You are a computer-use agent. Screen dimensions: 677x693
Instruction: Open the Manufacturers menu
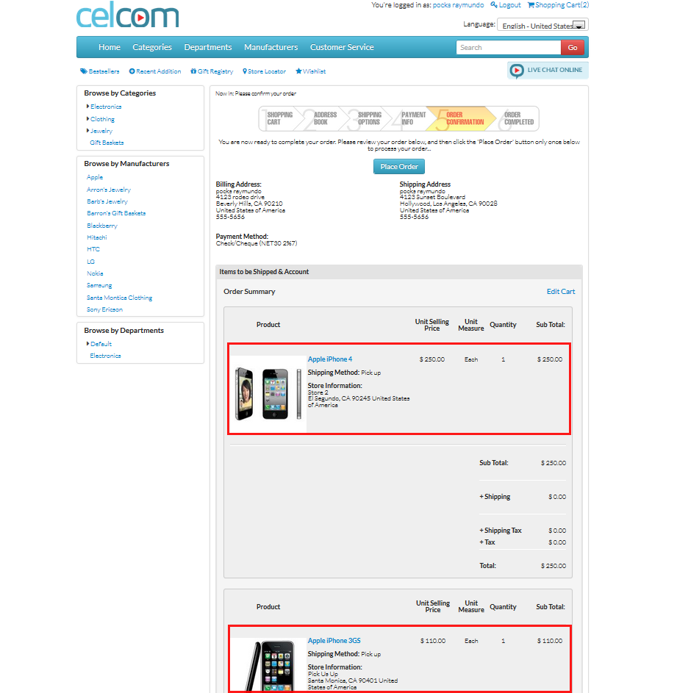pyautogui.click(x=271, y=47)
